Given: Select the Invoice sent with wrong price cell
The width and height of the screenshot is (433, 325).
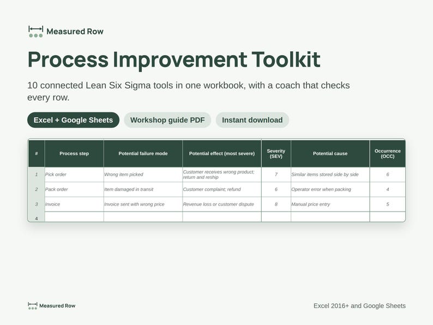Looking at the screenshot, I should click(x=143, y=204).
